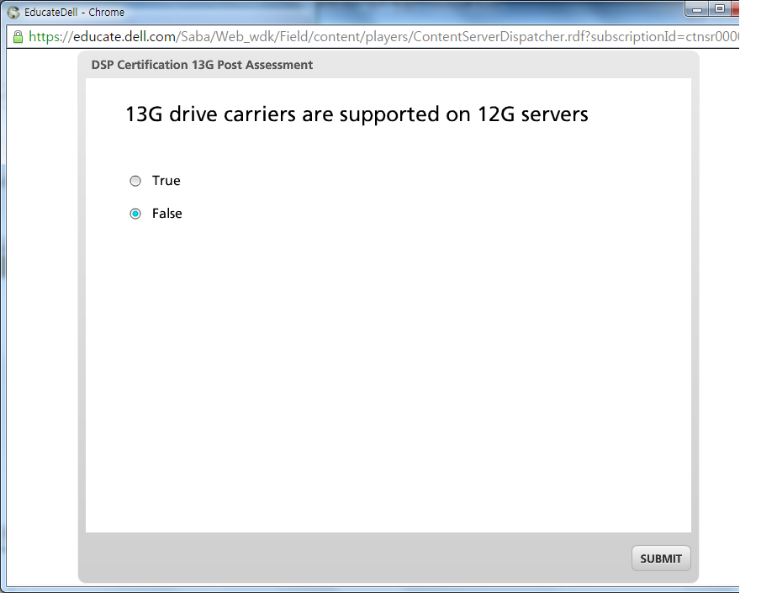Click the "False" answer label text
Image resolution: width=777 pixels, height=593 pixels.
tap(166, 214)
